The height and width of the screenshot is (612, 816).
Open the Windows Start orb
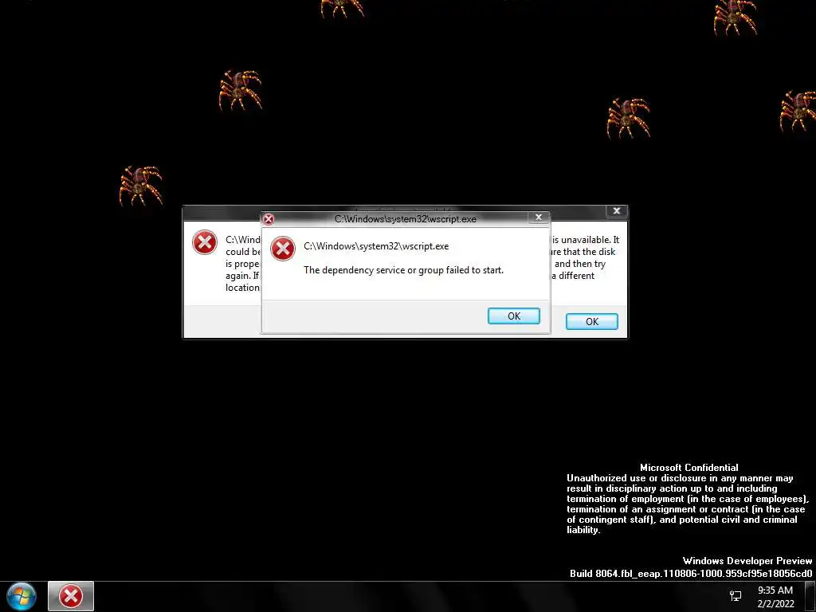(x=22, y=596)
